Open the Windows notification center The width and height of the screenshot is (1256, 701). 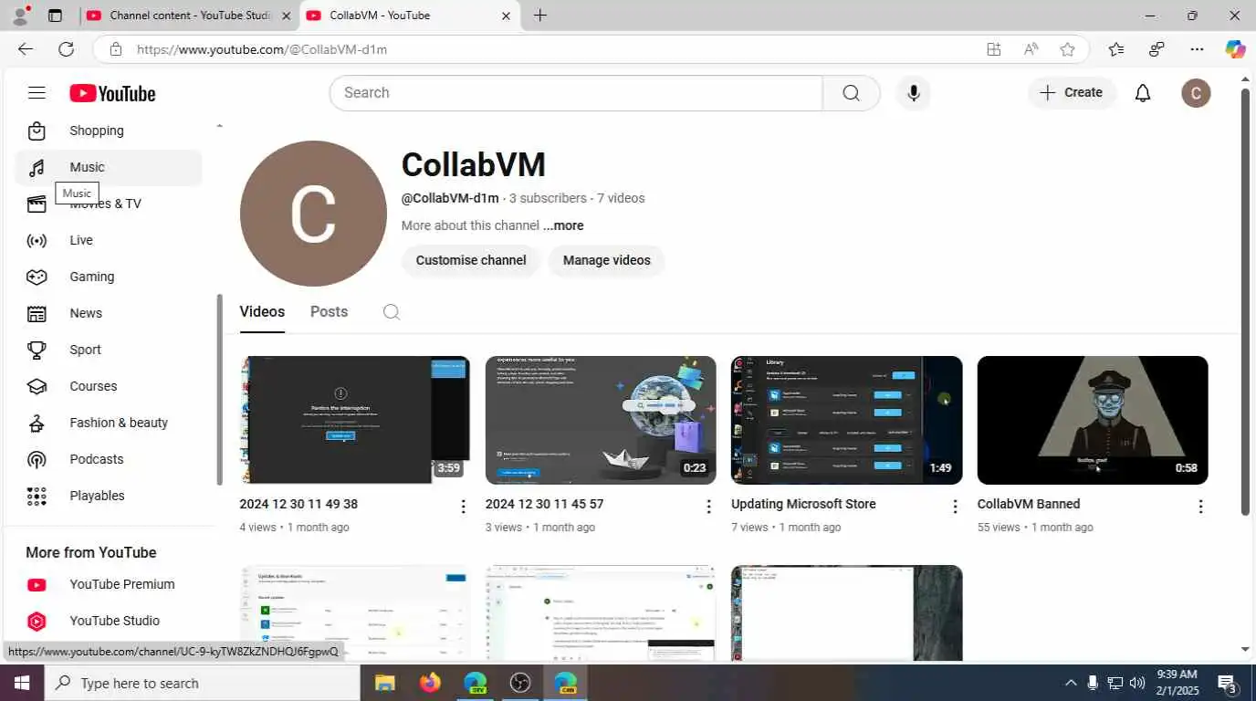(x=1227, y=683)
